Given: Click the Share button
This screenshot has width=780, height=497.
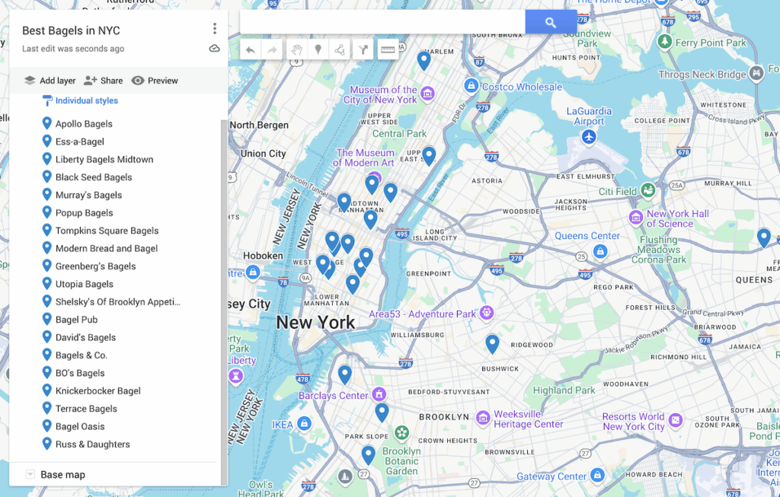Looking at the screenshot, I should click(104, 81).
